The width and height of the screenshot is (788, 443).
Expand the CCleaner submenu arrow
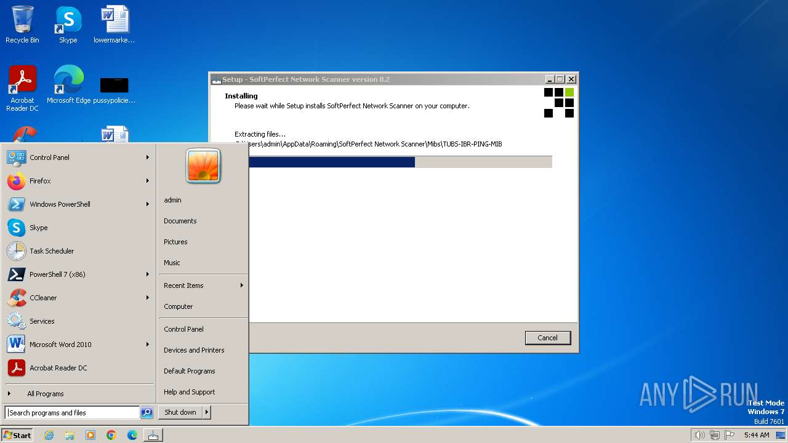[148, 298]
